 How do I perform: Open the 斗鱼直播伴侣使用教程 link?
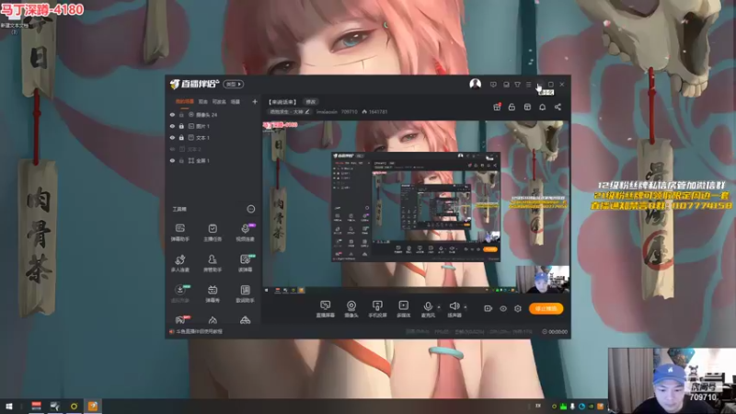point(200,331)
